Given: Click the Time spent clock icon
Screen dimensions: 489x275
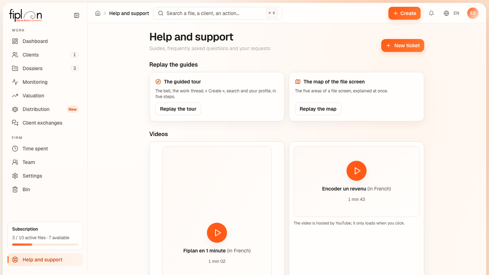Looking at the screenshot, I should pyautogui.click(x=15, y=149).
